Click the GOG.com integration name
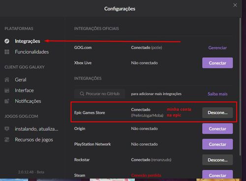This screenshot has height=181, width=246. click(x=83, y=48)
